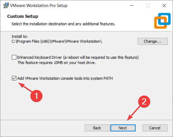Click the red number 2 annotation badge
The width and height of the screenshot is (173, 137).
pos(144,101)
